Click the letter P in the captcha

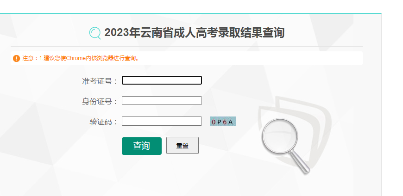pyautogui.click(x=219, y=122)
